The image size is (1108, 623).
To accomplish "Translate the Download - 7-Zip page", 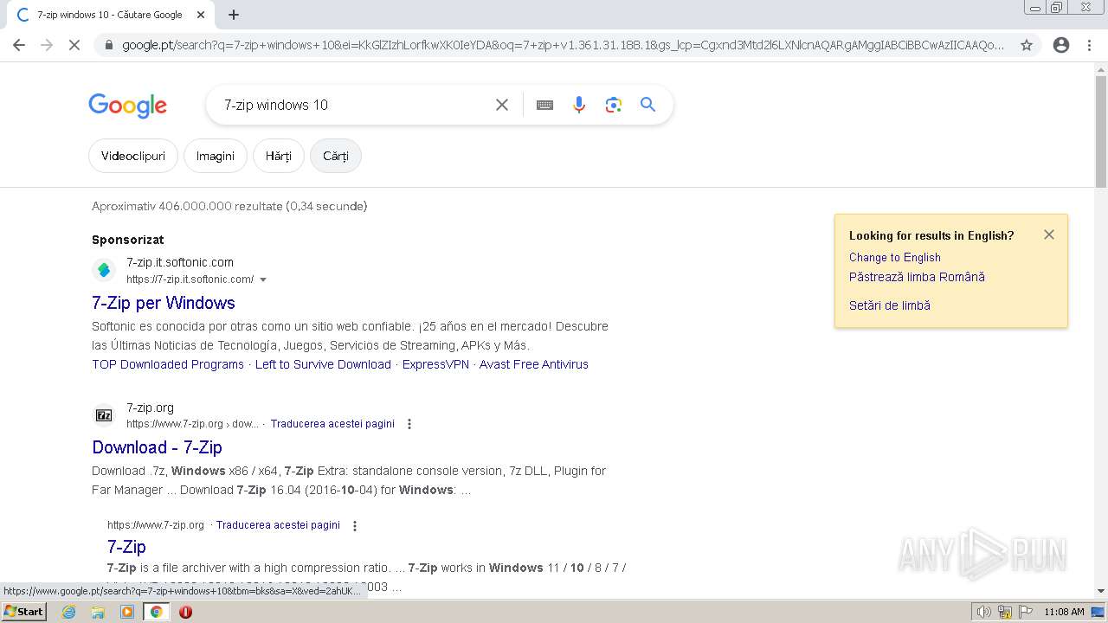I will coord(332,424).
